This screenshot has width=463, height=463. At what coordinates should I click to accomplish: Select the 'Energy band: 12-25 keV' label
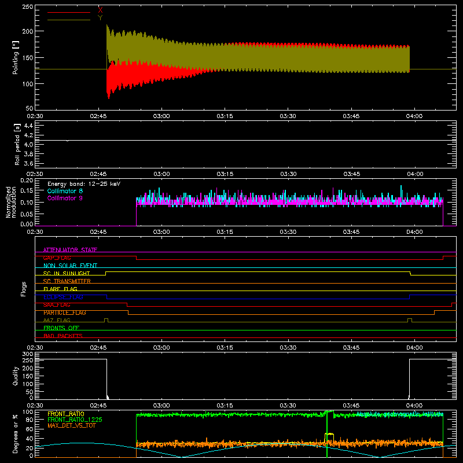(x=84, y=184)
